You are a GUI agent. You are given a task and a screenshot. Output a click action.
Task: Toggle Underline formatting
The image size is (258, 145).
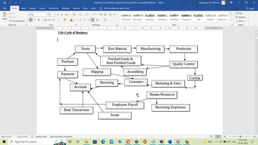(x=39, y=20)
